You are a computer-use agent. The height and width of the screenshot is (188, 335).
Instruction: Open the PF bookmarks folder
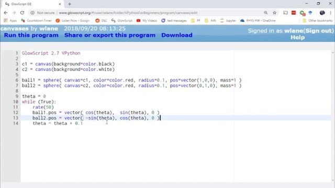pyautogui.click(x=196, y=20)
